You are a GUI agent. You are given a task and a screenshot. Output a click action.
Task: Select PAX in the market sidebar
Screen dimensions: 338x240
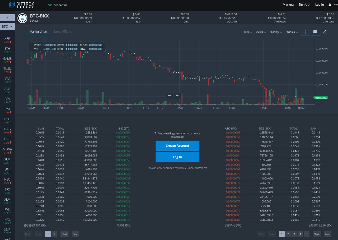[7, 110]
